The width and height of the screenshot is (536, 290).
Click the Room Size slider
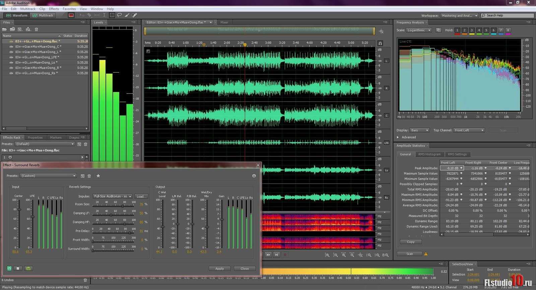pos(114,206)
